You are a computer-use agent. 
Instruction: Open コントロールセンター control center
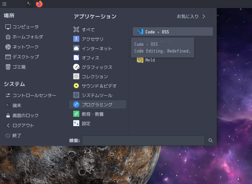click(31, 95)
